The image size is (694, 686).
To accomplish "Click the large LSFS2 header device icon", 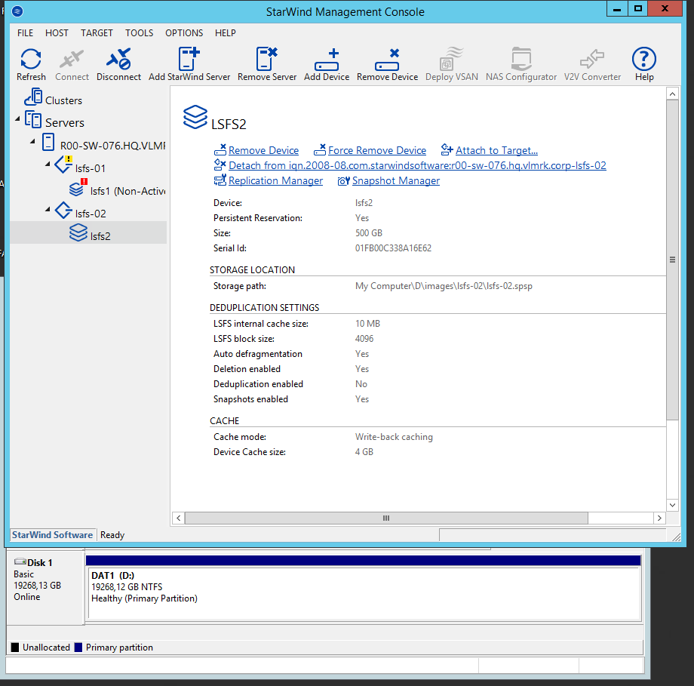I will pyautogui.click(x=195, y=117).
